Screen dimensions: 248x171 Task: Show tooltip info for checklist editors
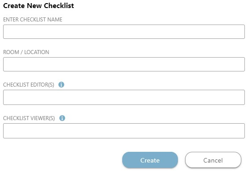point(62,84)
